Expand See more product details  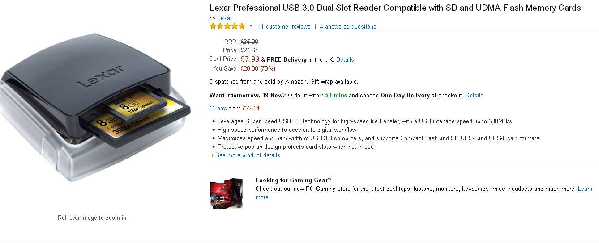248,155
